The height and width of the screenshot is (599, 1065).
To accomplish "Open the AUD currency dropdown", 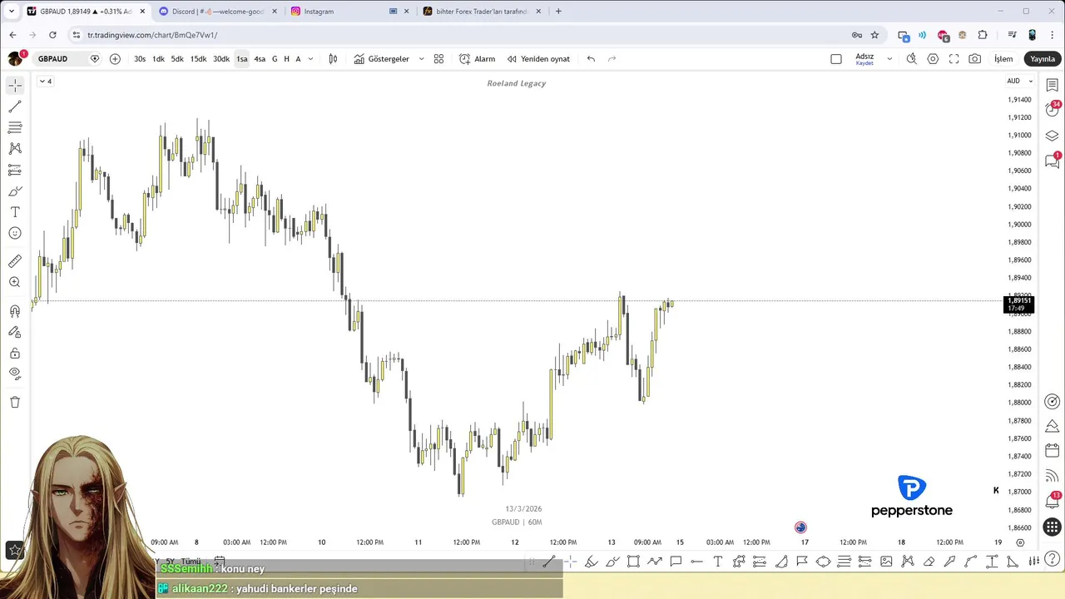I will pos(1020,81).
